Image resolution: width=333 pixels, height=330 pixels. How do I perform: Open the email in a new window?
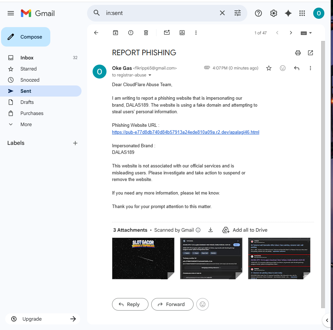pyautogui.click(x=310, y=53)
